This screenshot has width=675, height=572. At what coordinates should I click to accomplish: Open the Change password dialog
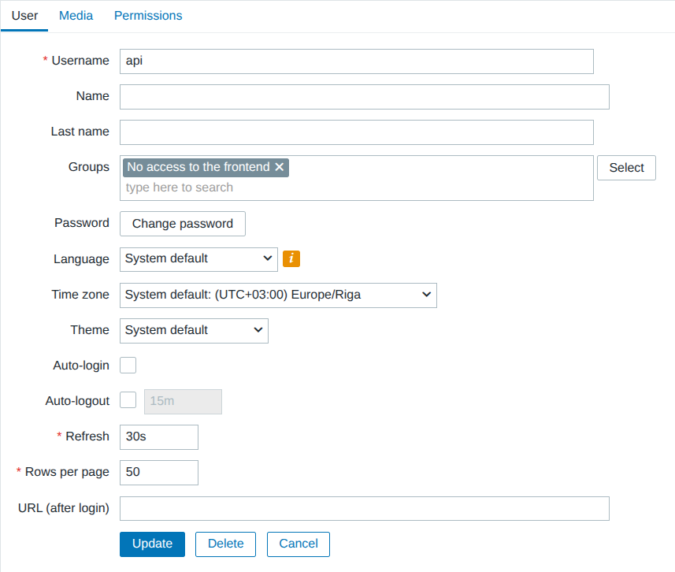[x=182, y=224]
